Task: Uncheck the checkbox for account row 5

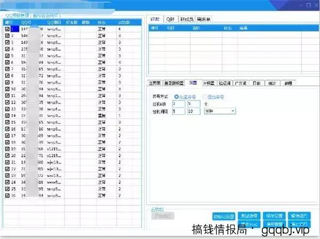Action: tap(7, 55)
